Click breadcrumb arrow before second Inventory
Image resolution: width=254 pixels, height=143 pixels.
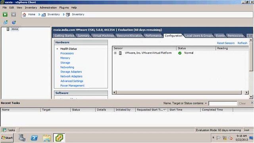click(63, 14)
